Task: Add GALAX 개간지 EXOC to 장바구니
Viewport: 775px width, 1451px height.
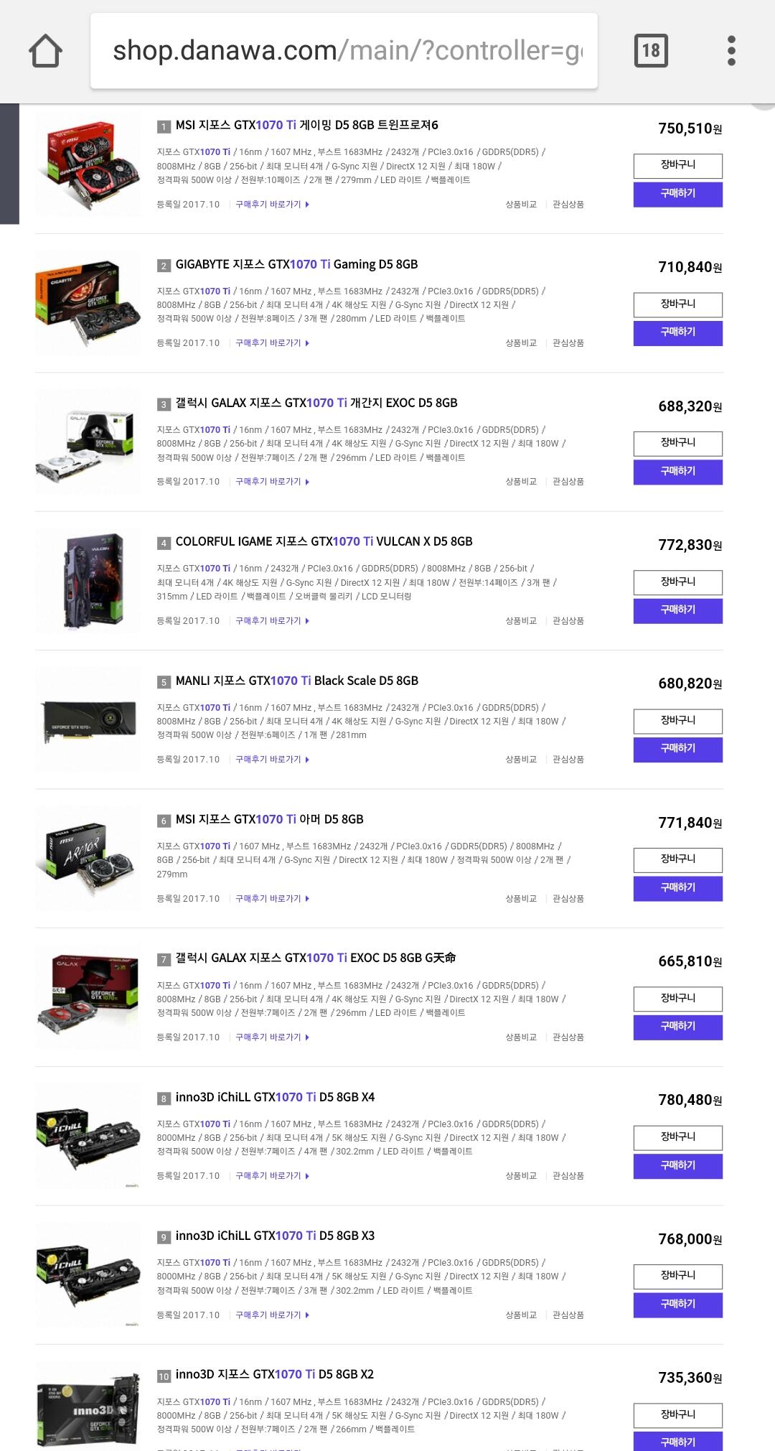Action: 677,443
